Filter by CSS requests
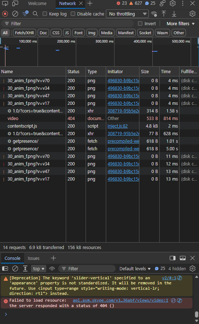 [56, 33]
